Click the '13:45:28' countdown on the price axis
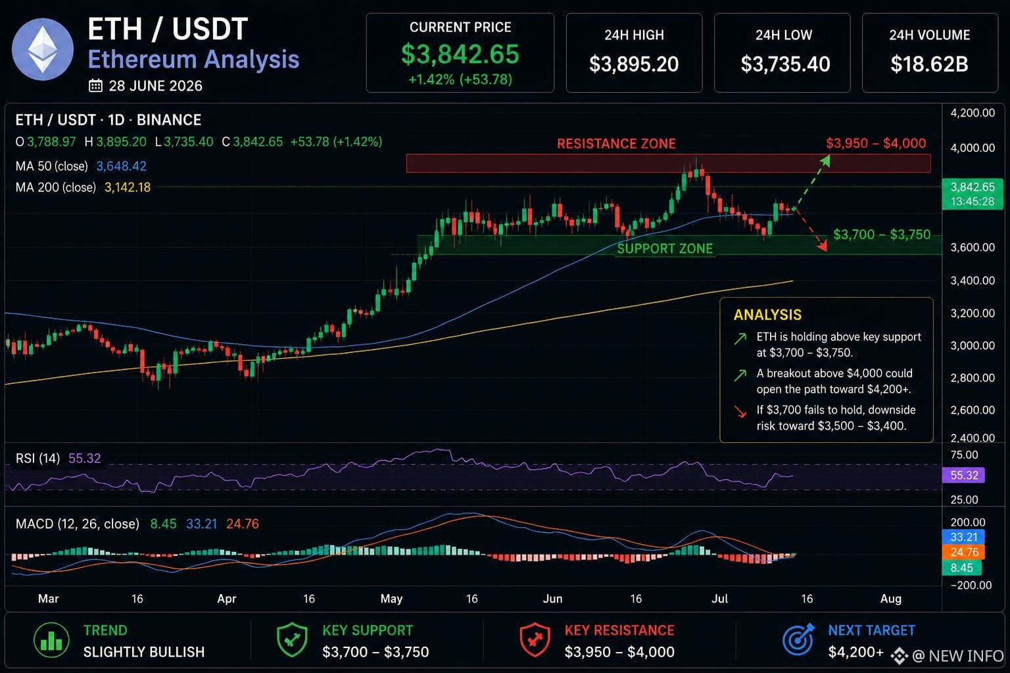1010x673 pixels. point(973,202)
